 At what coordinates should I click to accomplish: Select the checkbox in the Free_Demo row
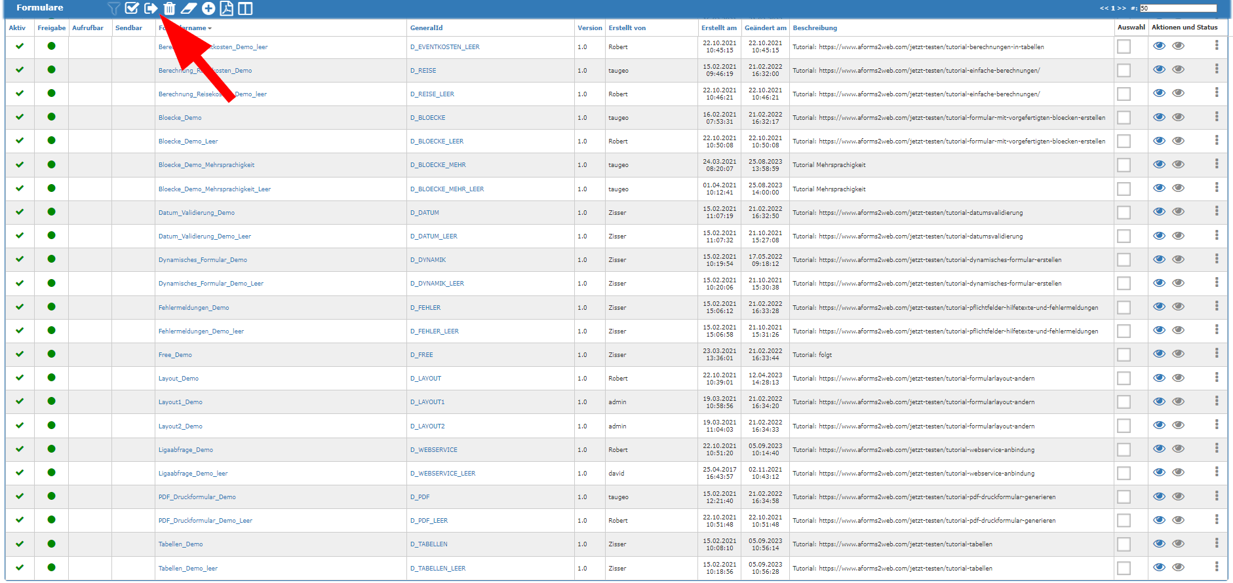[1124, 355]
